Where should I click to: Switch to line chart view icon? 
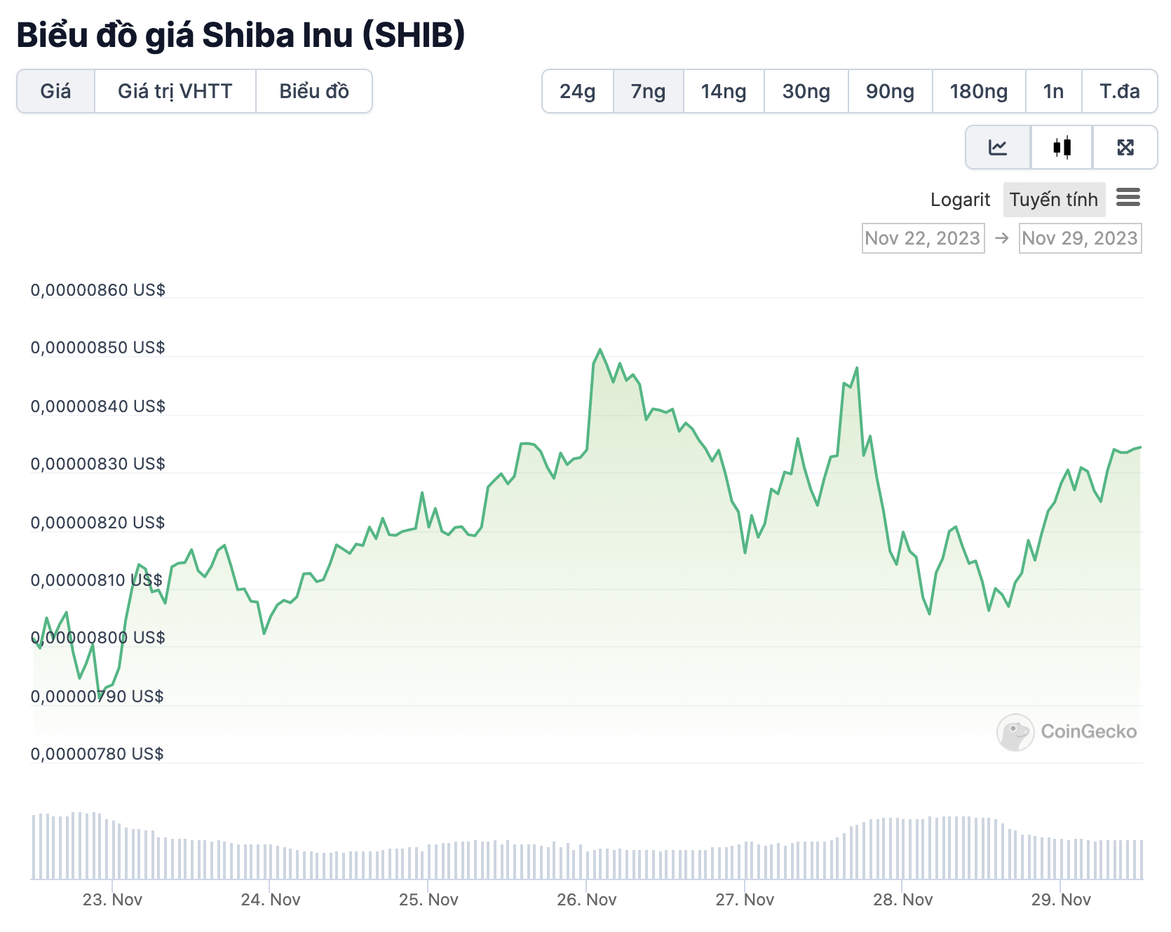[998, 147]
